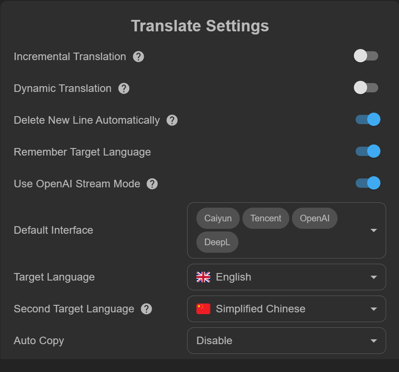Viewport: 399px width, 372px height.
Task: Disable Use OpenAI Stream Mode
Action: (367, 183)
